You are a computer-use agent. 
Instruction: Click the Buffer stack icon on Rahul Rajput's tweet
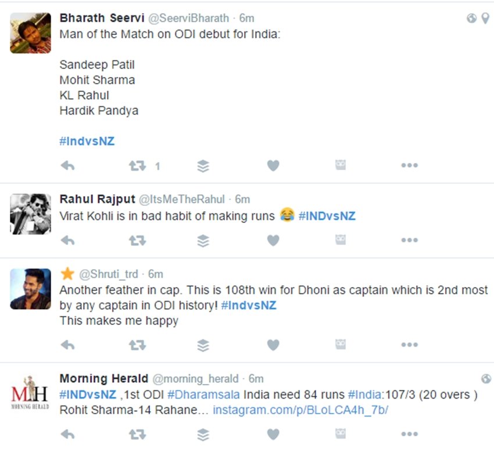point(203,240)
